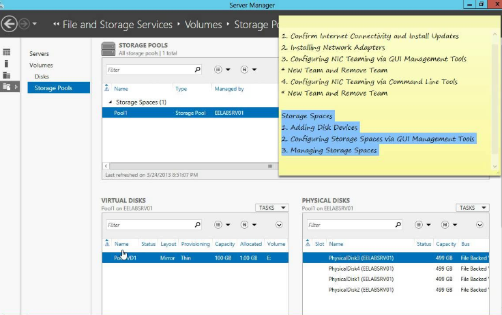Click sticky note scroll down arrow

(x=494, y=167)
